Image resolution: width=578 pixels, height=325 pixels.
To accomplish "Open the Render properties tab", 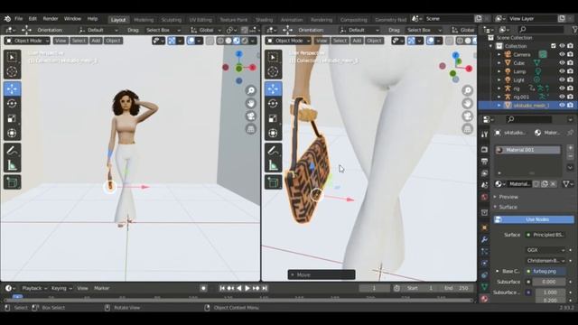I will [x=484, y=150].
